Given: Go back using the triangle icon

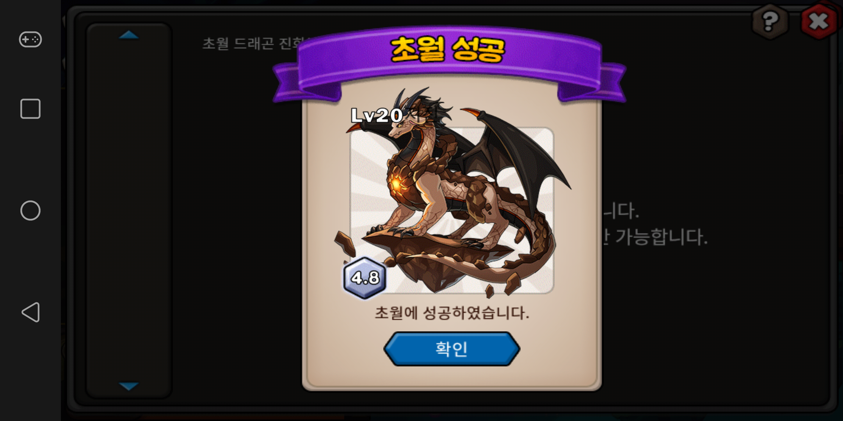Looking at the screenshot, I should click(30, 312).
